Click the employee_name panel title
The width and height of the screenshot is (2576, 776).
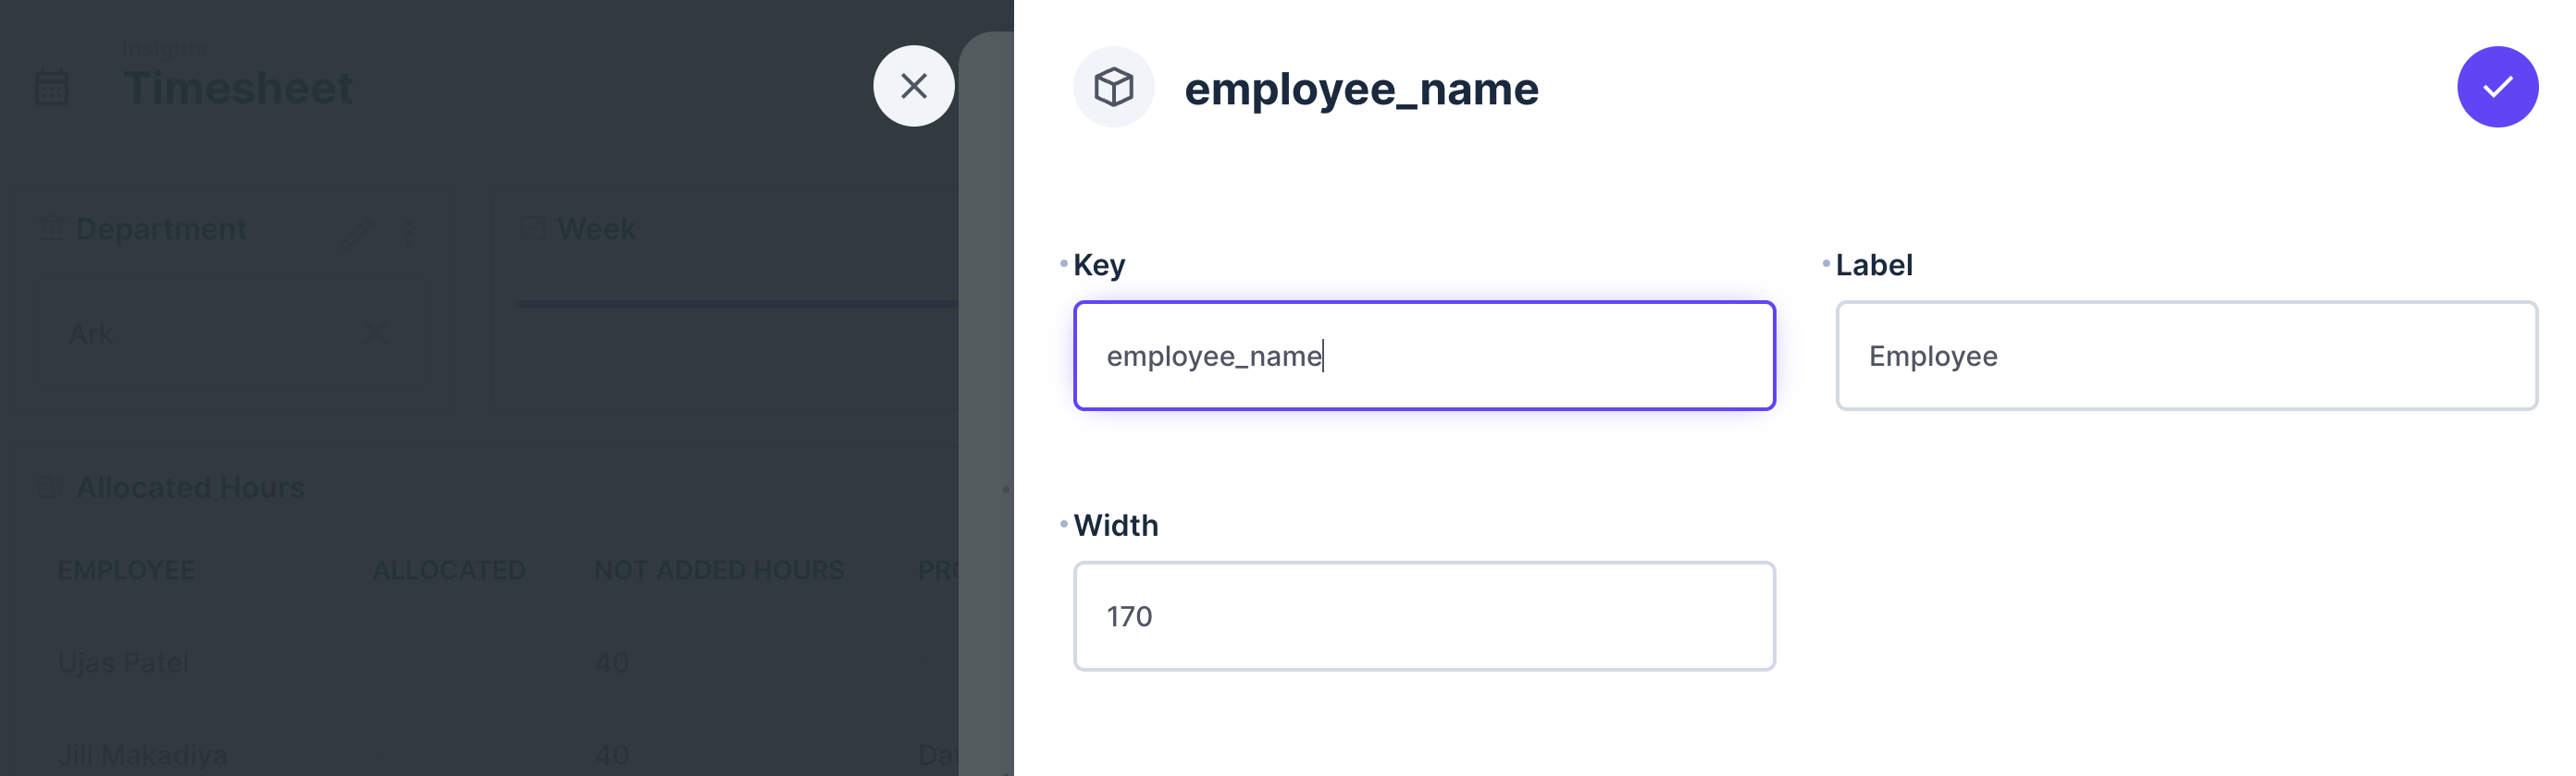[1361, 89]
